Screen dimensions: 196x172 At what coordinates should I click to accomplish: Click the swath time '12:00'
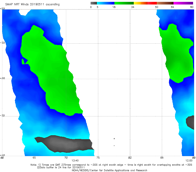(189, 161)
